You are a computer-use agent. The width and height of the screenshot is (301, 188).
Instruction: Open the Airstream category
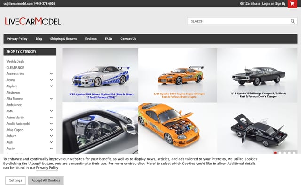[13, 93]
